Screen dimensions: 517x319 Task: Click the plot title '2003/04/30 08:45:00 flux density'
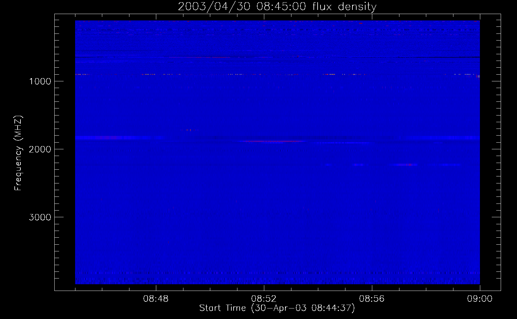pos(277,7)
